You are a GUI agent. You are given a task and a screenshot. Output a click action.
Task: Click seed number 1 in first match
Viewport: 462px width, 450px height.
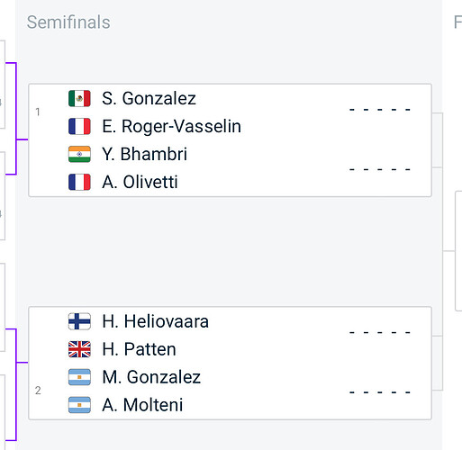click(x=38, y=112)
